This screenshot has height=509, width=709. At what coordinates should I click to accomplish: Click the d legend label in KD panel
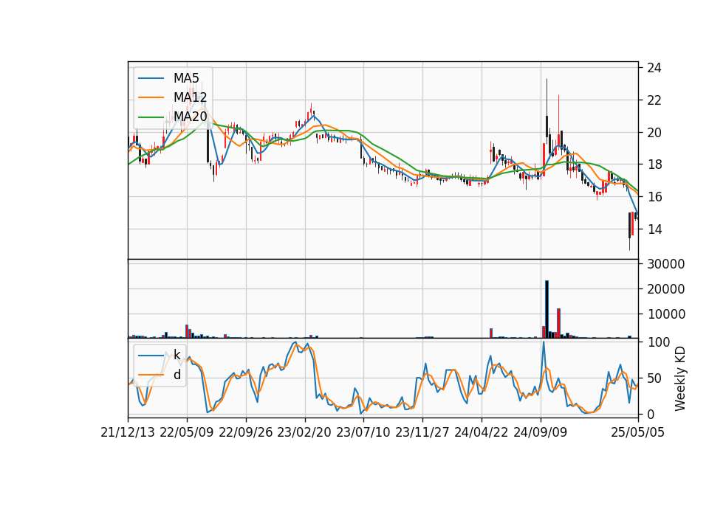click(x=177, y=375)
